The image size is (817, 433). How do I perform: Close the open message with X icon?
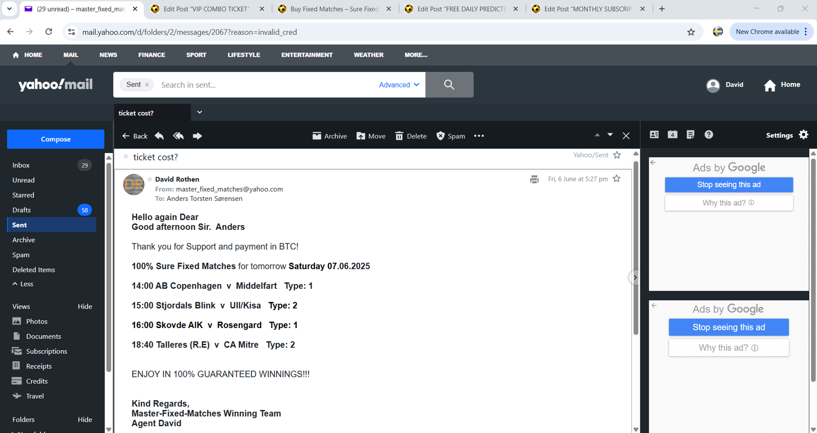click(x=626, y=136)
